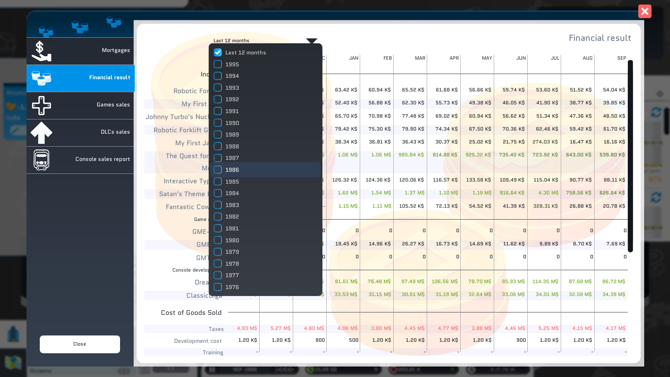Open the Console sales report console icon
Image resolution: width=670 pixels, height=377 pixels.
pos(41,160)
